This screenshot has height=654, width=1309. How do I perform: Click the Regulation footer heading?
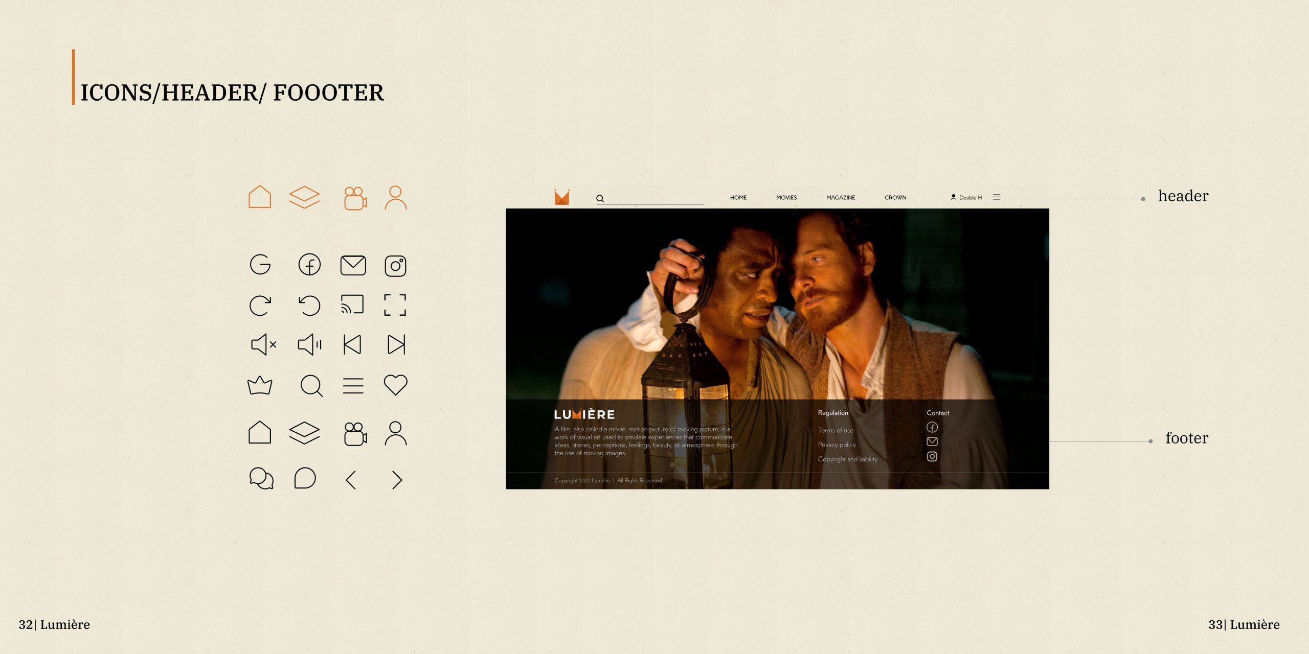coord(833,413)
